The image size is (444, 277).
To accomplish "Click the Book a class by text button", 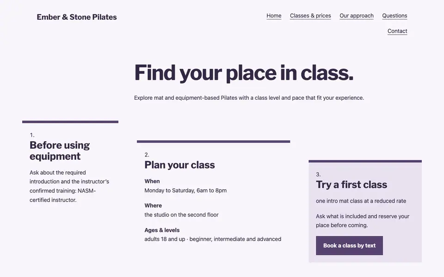I will pos(350,246).
